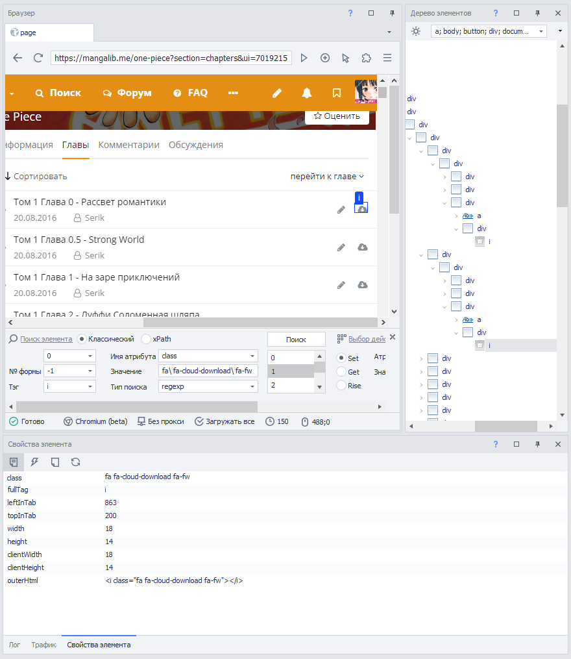Click the browser URL address field
Screen dimensions: 571x659
tap(171, 58)
